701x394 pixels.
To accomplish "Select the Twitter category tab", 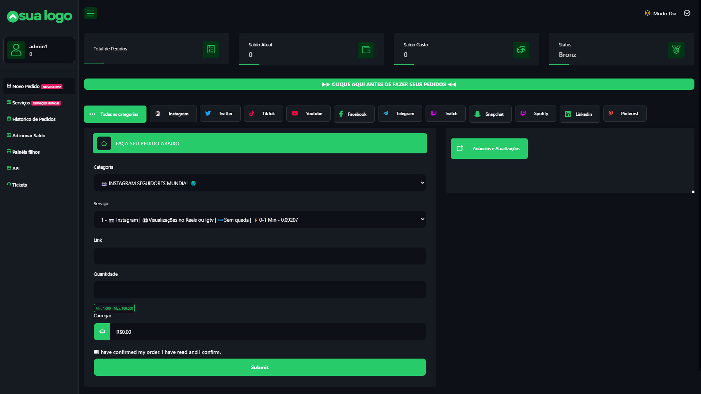I will click(220, 114).
